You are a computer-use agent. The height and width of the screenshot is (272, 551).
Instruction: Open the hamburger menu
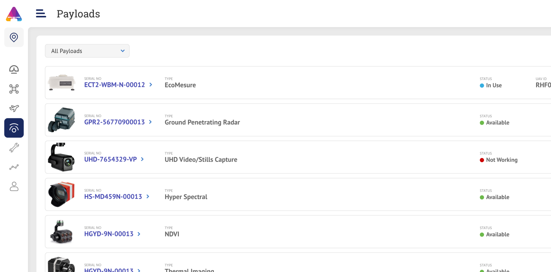pyautogui.click(x=41, y=14)
